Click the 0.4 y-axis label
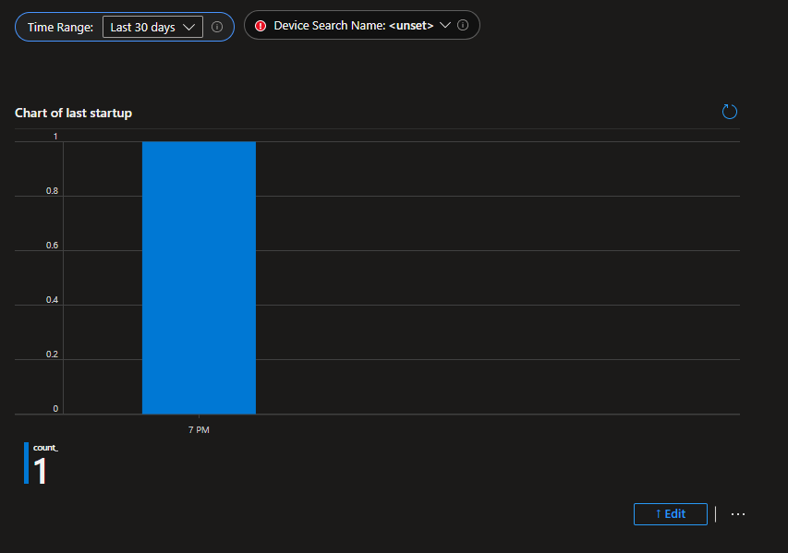 pyautogui.click(x=54, y=300)
